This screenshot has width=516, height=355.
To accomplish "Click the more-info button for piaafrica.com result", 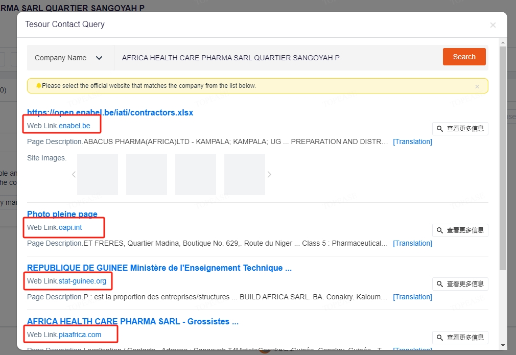I will (x=460, y=338).
